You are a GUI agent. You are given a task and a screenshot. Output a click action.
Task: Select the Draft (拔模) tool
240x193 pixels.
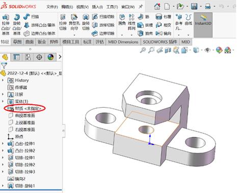145,25
